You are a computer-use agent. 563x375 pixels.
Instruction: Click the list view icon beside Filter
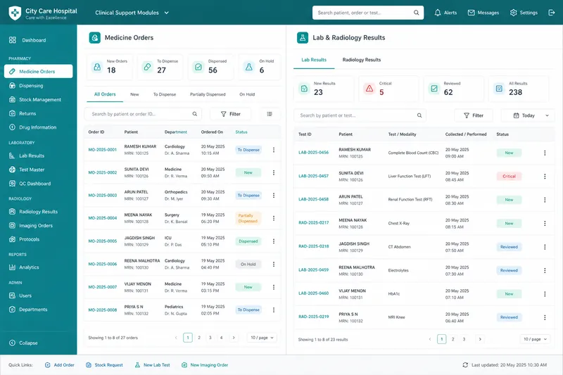(x=270, y=114)
